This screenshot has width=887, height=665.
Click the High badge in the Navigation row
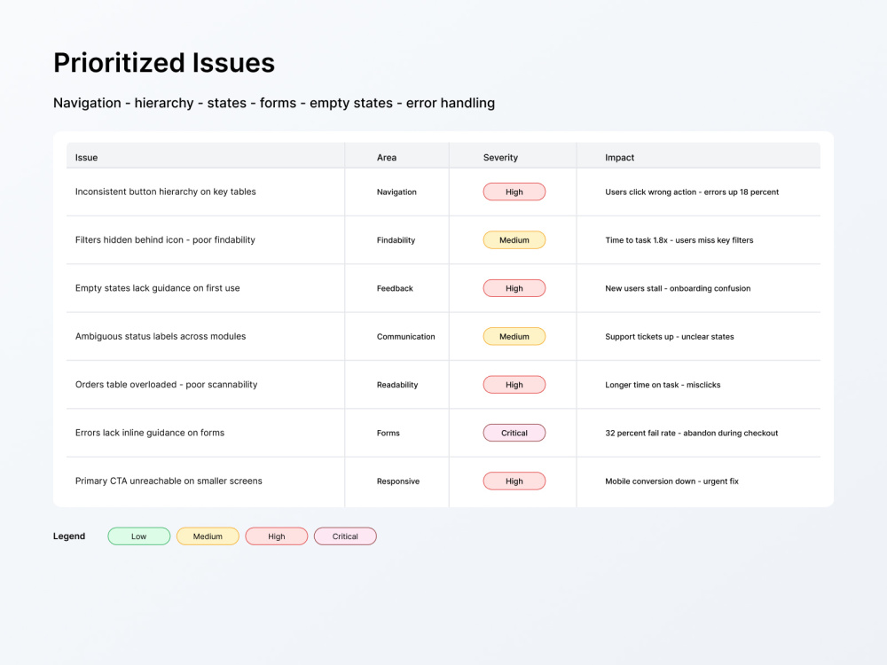514,192
